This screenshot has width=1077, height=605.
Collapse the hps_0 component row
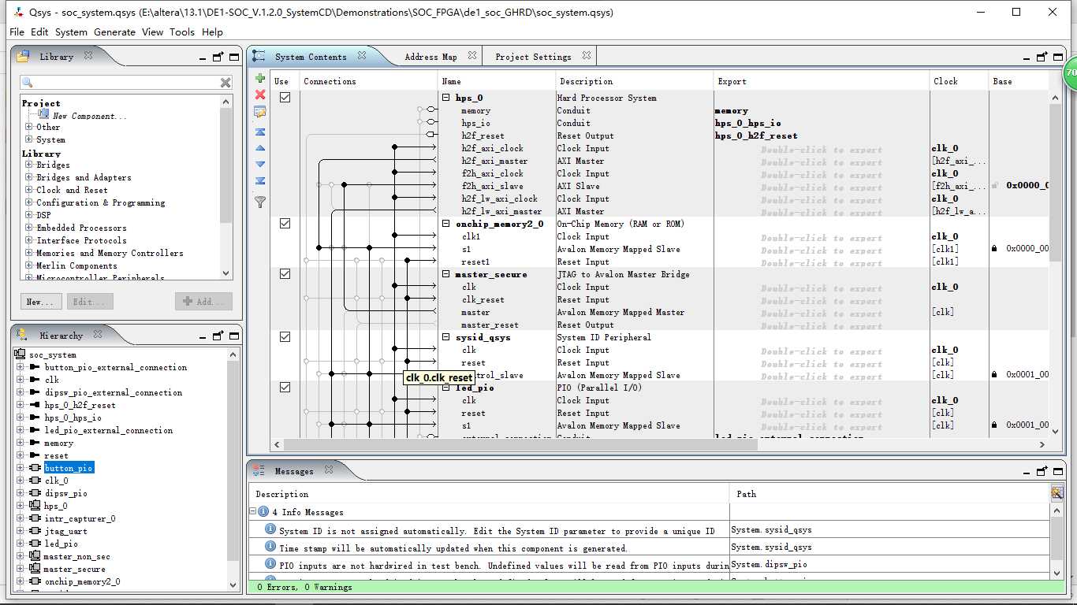pos(446,98)
